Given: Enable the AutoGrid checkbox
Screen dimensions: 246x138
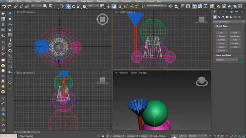Looking at the screenshot, I should (x=225, y=30).
